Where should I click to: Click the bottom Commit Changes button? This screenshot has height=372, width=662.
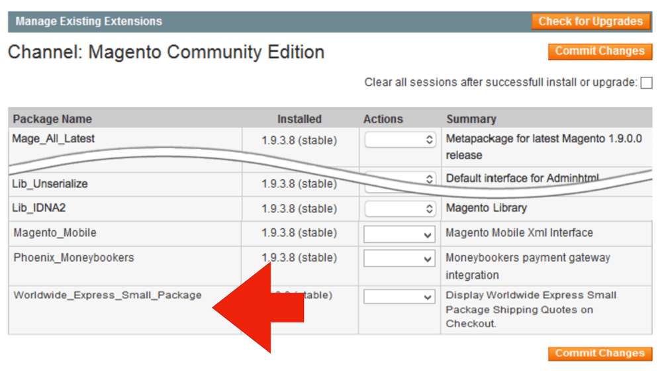pyautogui.click(x=600, y=353)
